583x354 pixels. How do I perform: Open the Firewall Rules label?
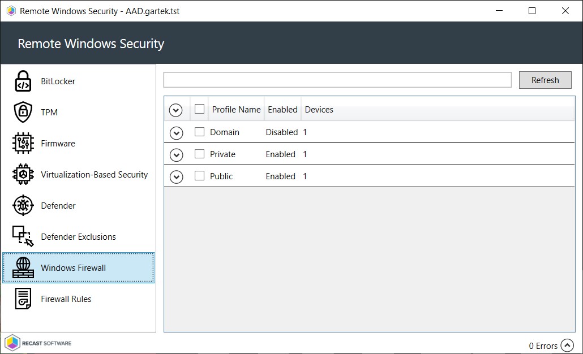point(66,299)
